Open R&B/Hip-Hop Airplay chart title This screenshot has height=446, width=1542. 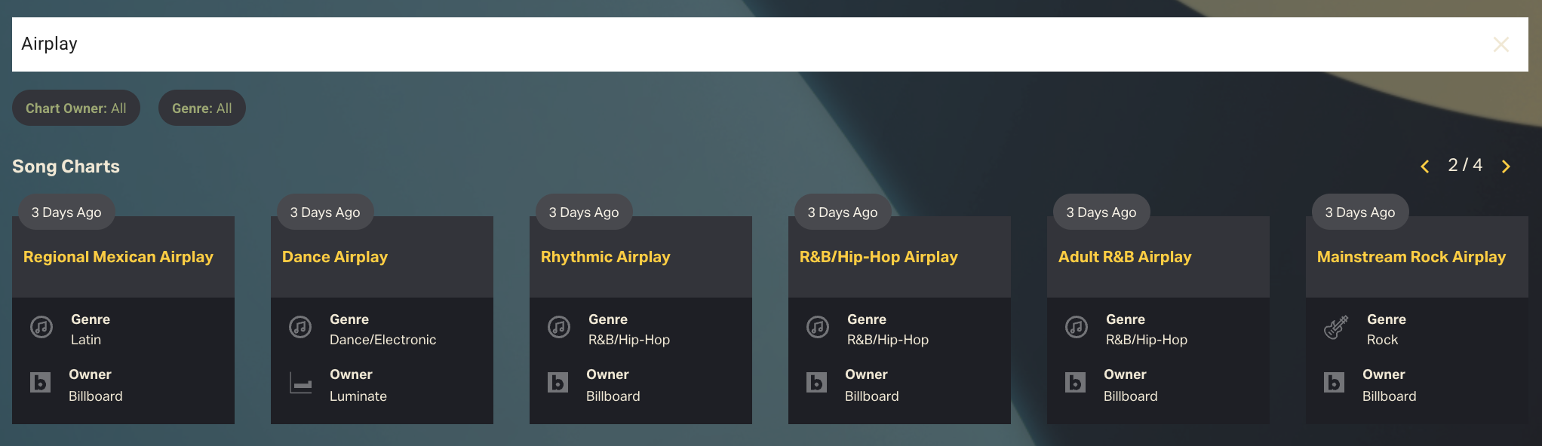pos(878,257)
